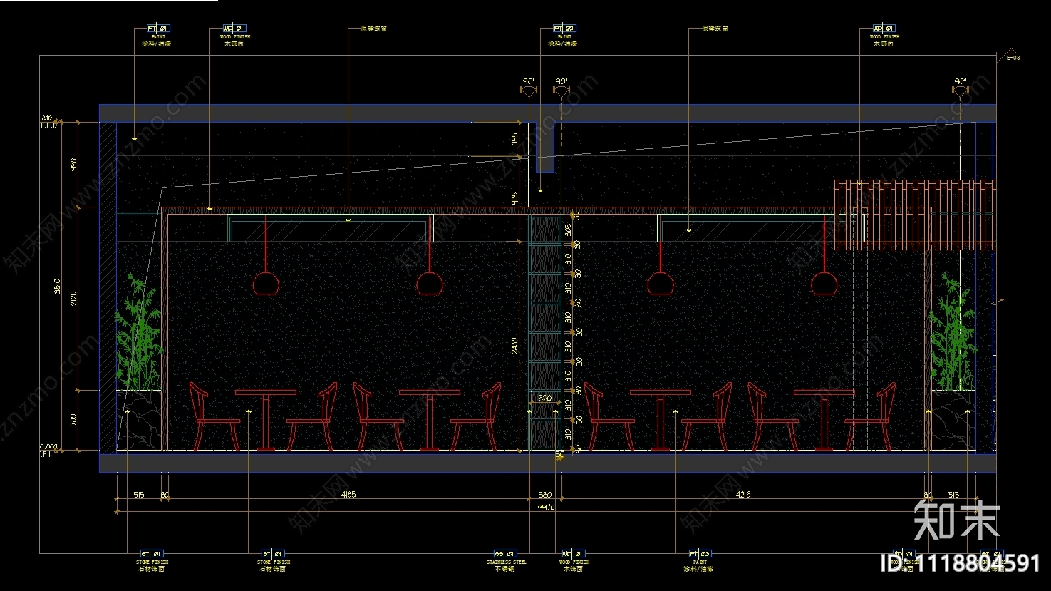Select the second dining table from left
Screen dimensions: 1051x591
click(x=430, y=420)
